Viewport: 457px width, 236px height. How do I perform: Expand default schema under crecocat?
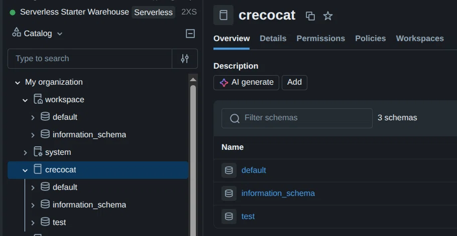pyautogui.click(x=33, y=188)
